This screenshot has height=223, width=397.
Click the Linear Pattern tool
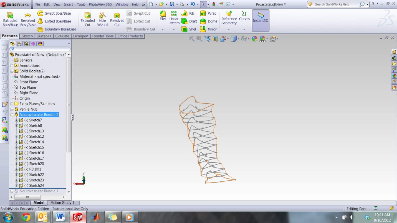(174, 18)
